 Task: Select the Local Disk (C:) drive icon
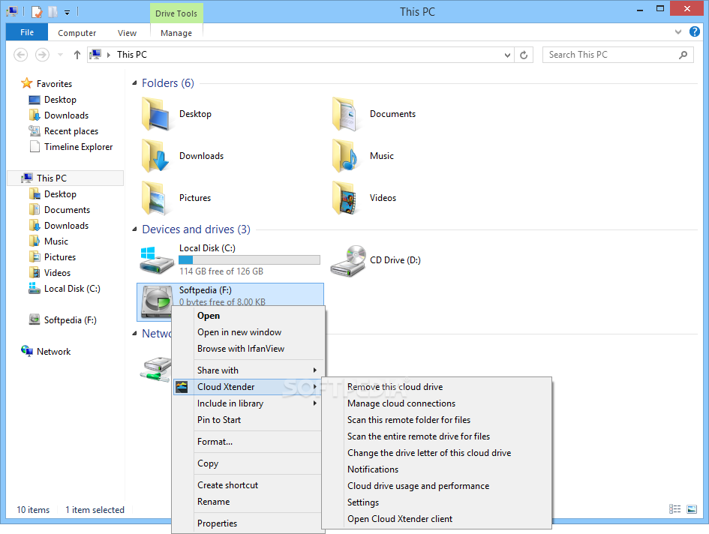(157, 260)
